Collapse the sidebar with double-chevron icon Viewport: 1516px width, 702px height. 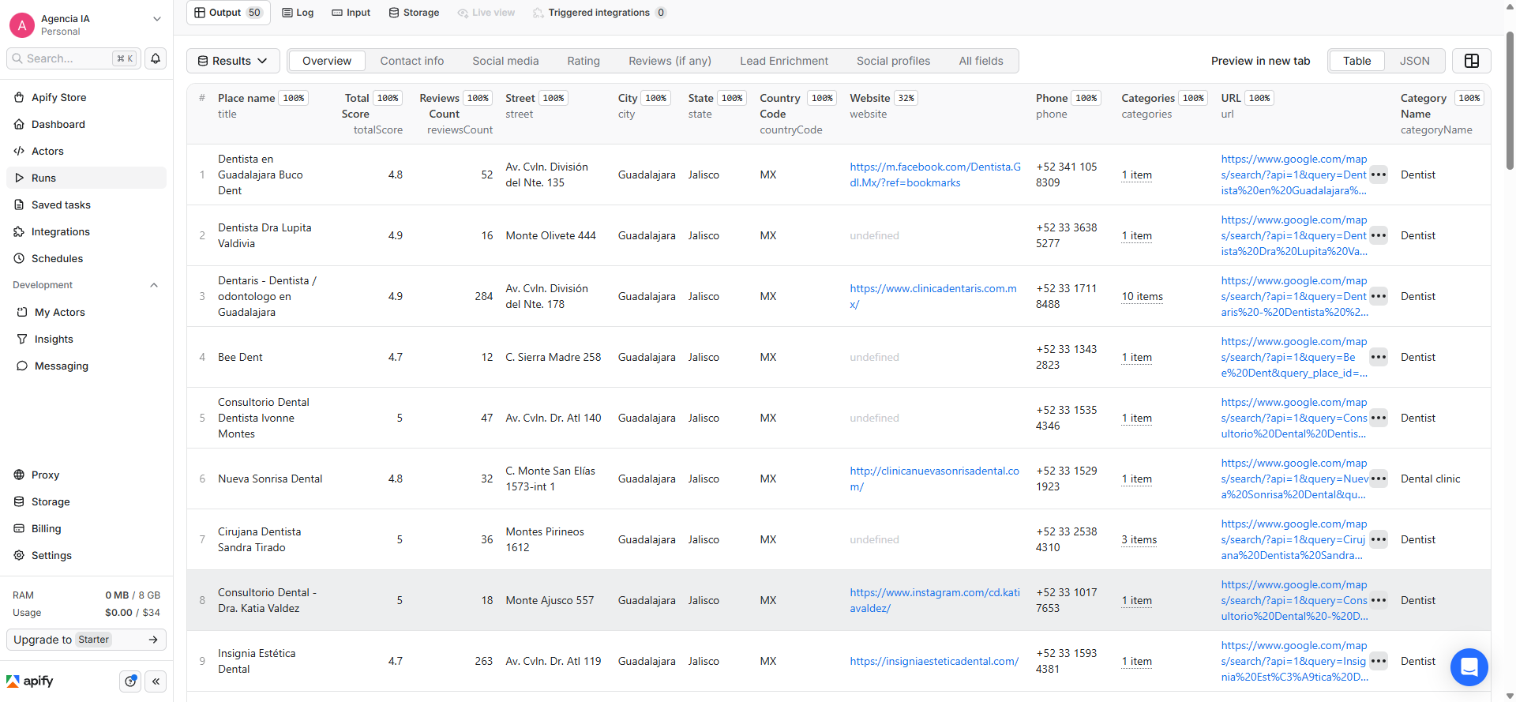point(156,681)
